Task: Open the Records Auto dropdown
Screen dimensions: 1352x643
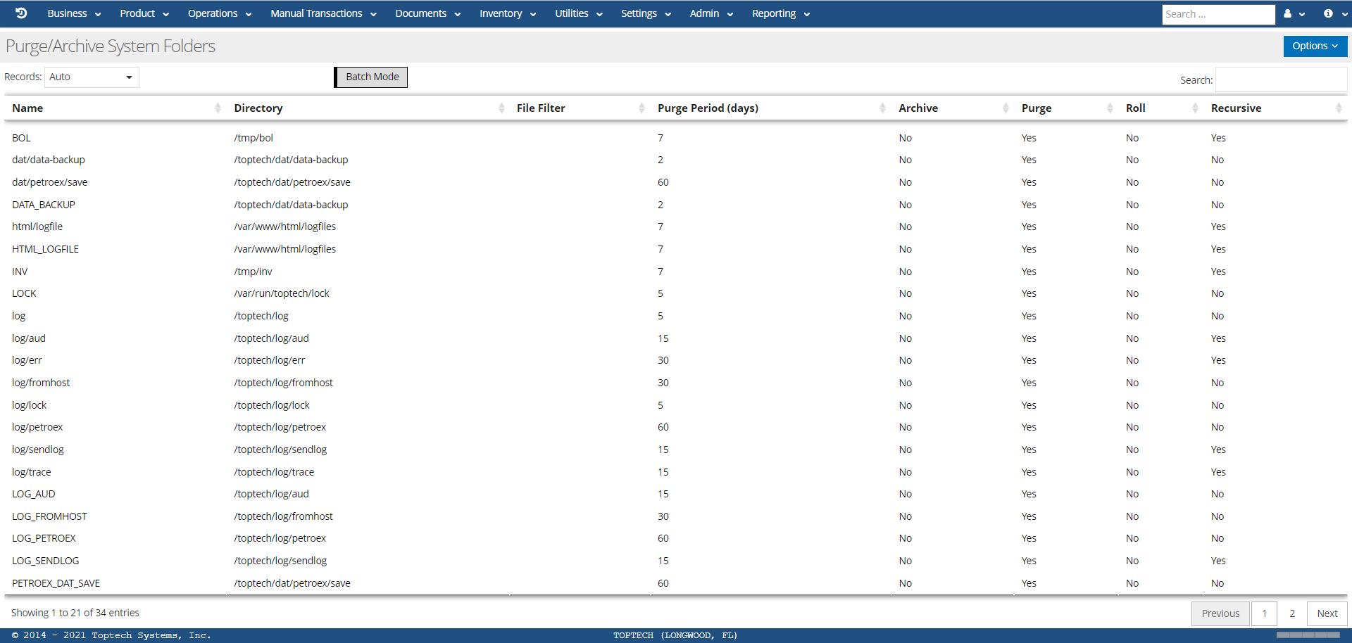Action: (92, 77)
